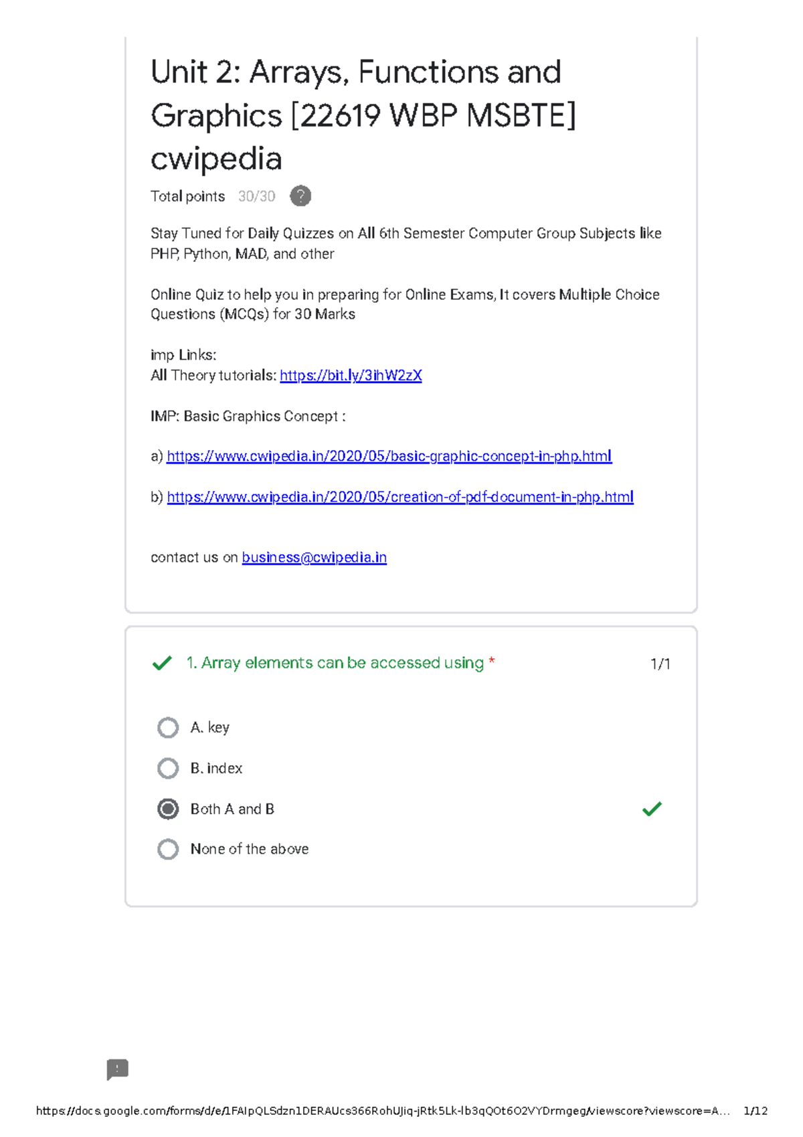
Task: Click question 1 title text
Action: pyautogui.click(x=335, y=663)
